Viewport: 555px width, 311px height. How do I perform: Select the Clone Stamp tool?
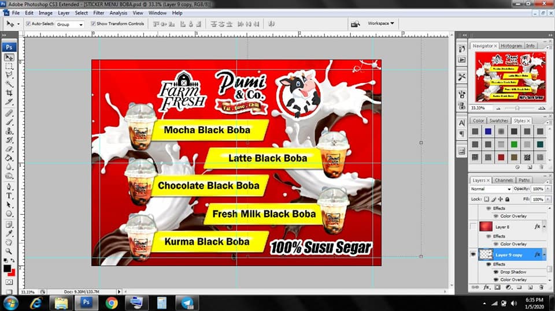click(x=9, y=131)
